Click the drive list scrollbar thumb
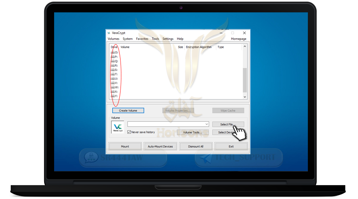Image resolution: width=358 pixels, height=199 pixels. pos(245,80)
